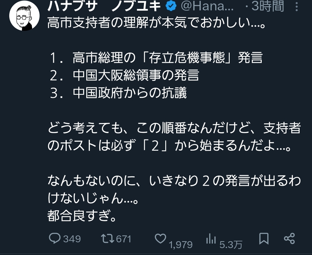Open ハナブサ ノブユキ profile avatar
Image resolution: width=312 pixels, height=255 pixels.
(24, 16)
